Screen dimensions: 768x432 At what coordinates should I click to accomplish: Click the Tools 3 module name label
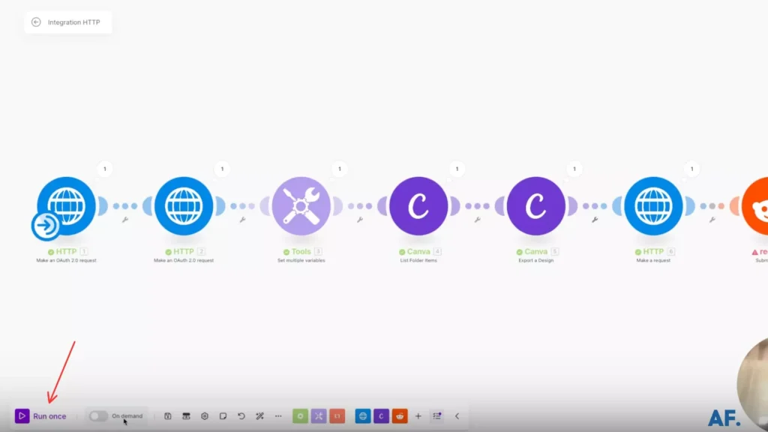coord(301,252)
